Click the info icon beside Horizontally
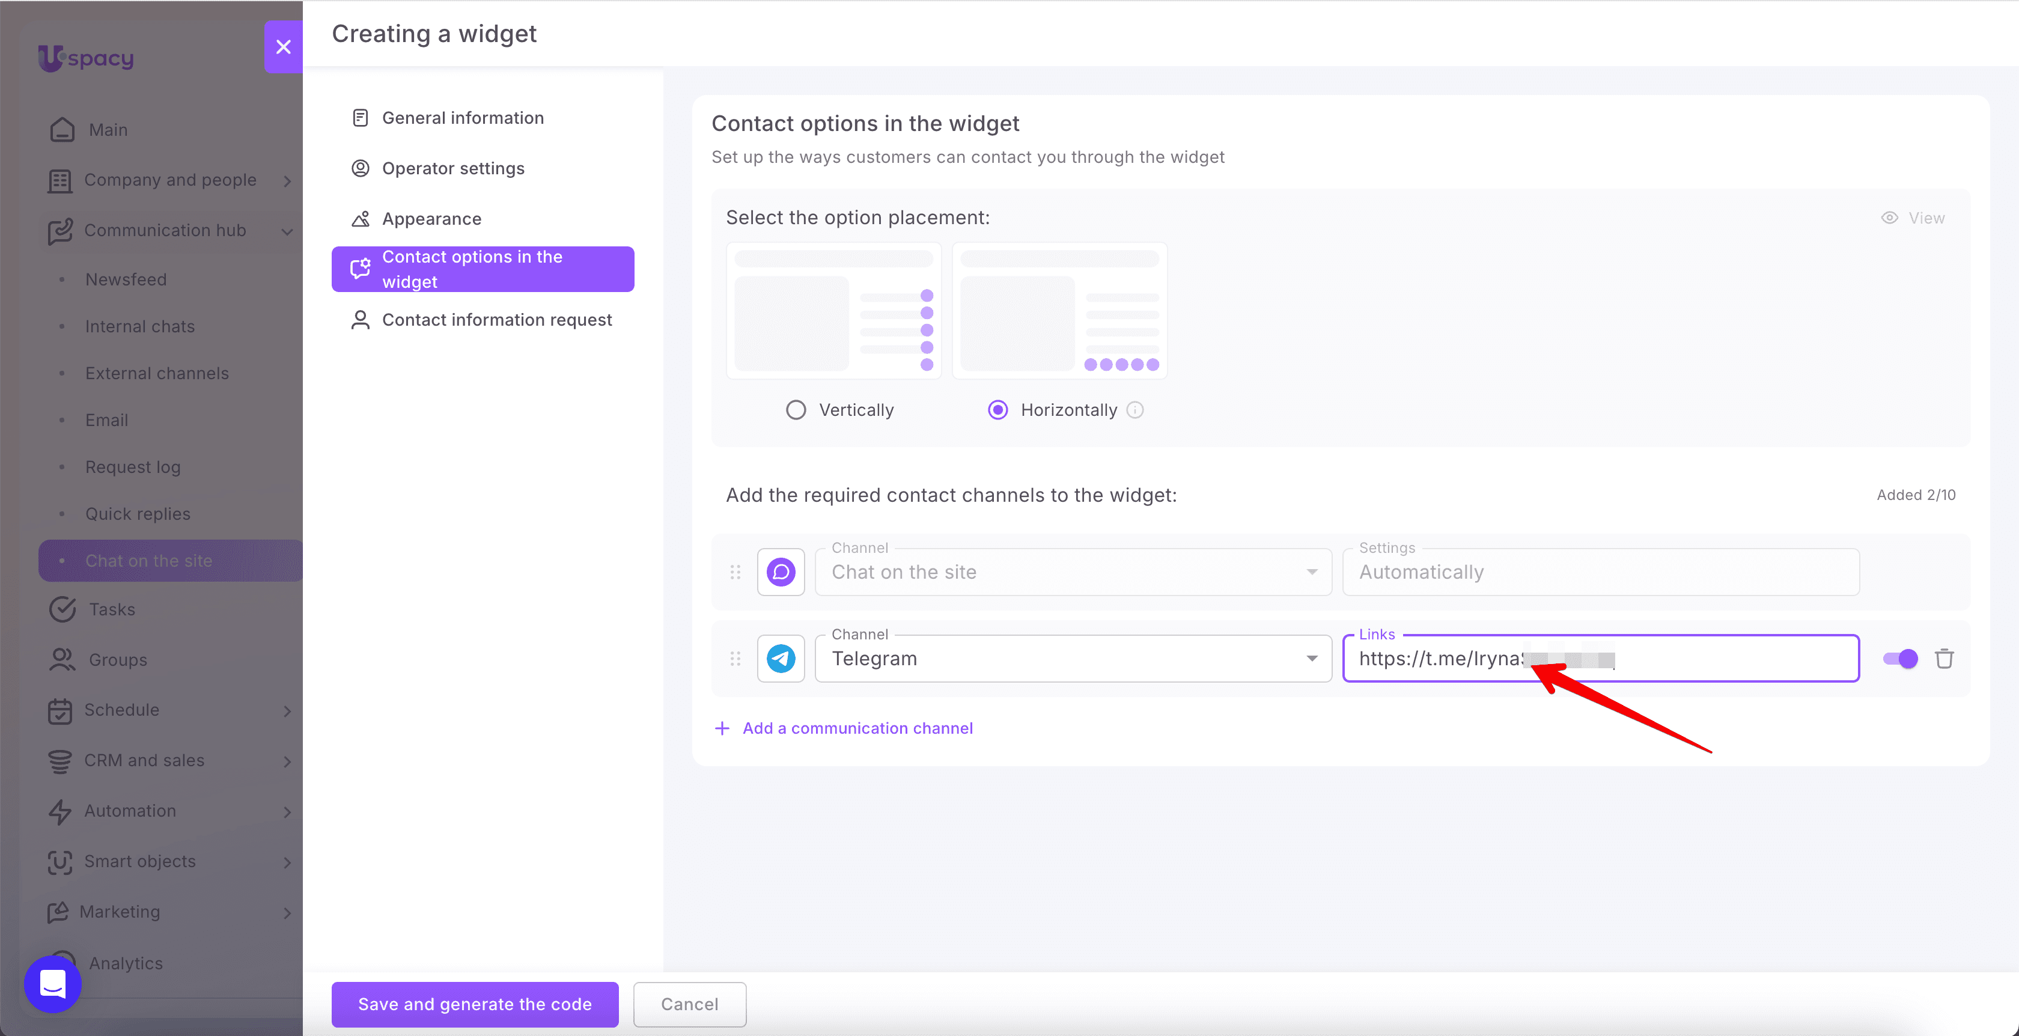Viewport: 2019px width, 1036px height. click(1135, 410)
